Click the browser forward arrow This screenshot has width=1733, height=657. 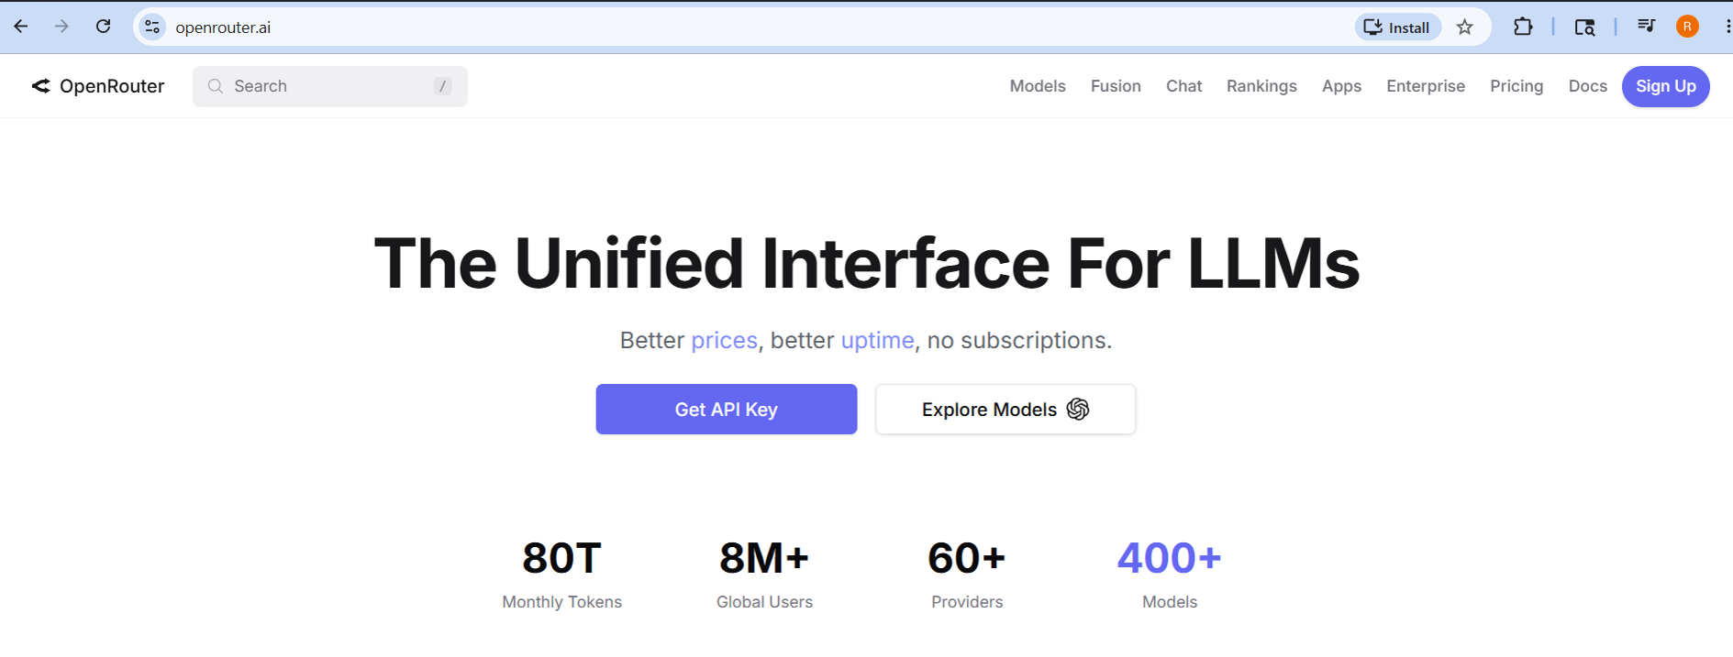click(x=61, y=27)
